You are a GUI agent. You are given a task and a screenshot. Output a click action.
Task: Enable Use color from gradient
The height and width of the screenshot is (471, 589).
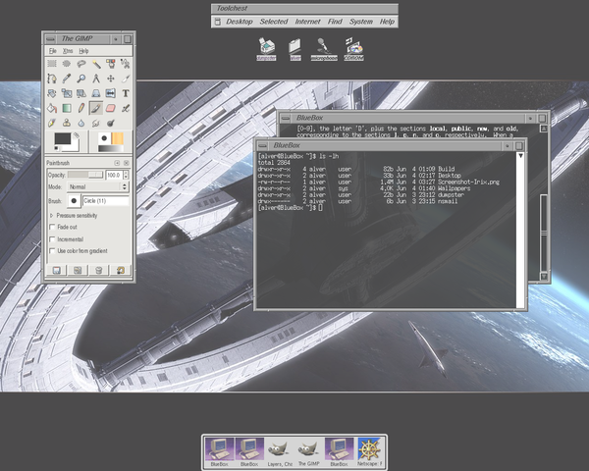click(52, 250)
